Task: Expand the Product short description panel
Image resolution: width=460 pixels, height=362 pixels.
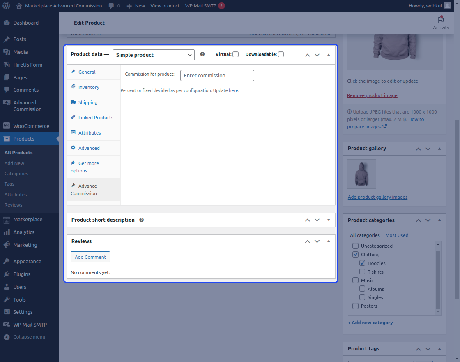Action: coord(328,220)
